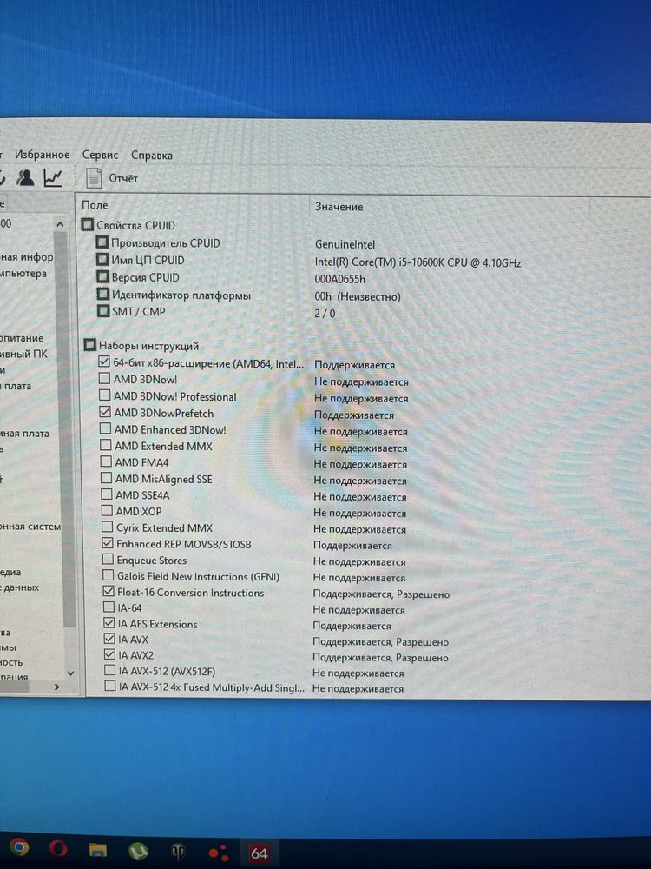Select the Наборы инструкций chip icon

point(89,345)
